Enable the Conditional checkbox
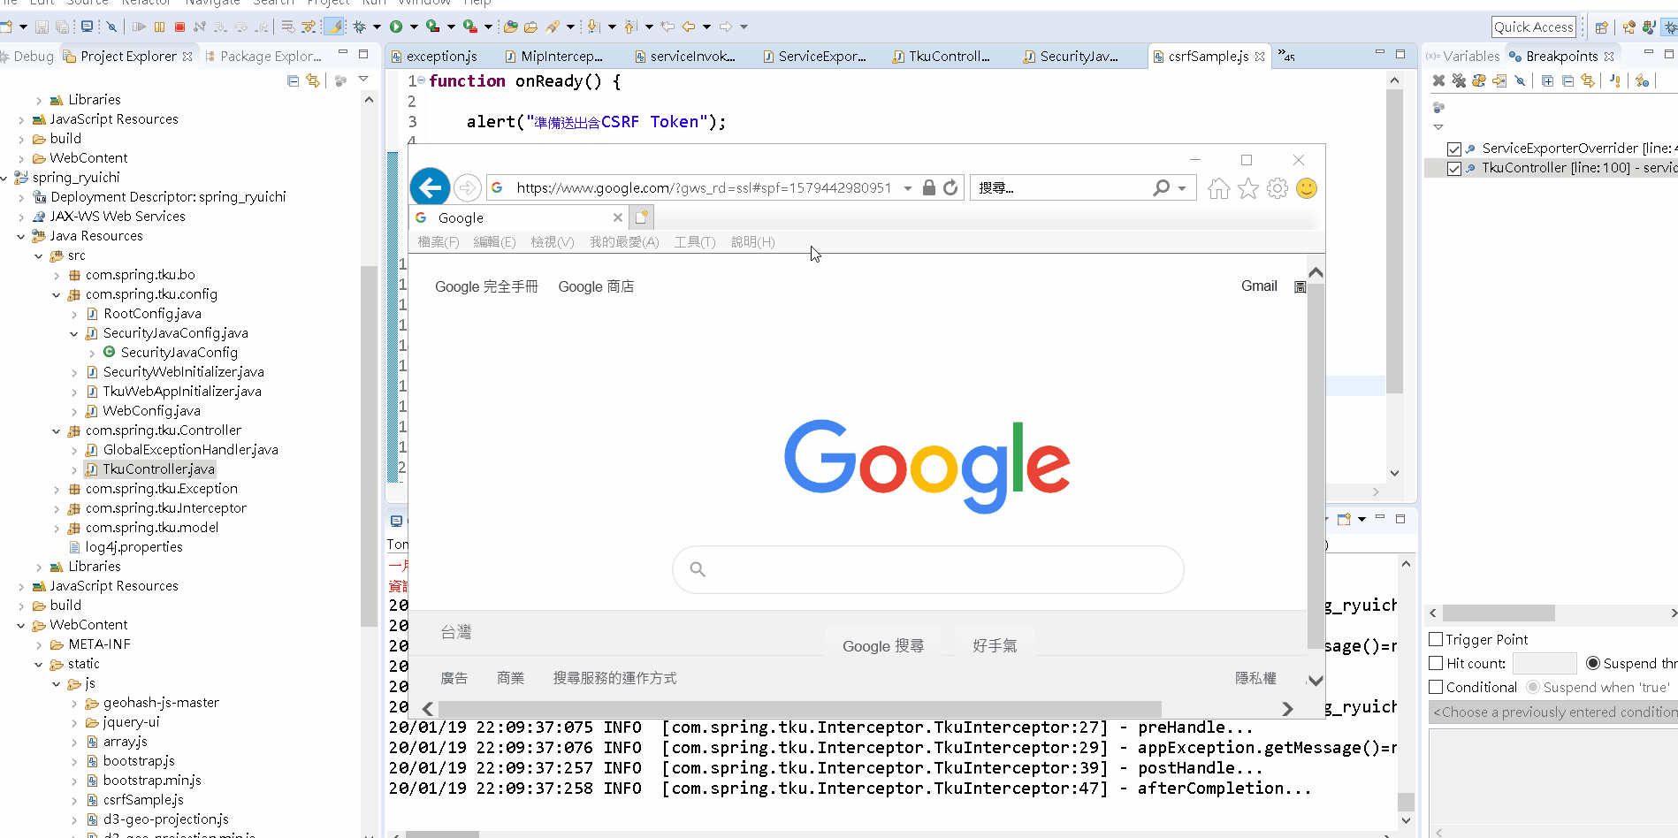Viewport: 1678px width, 838px height. [1437, 687]
